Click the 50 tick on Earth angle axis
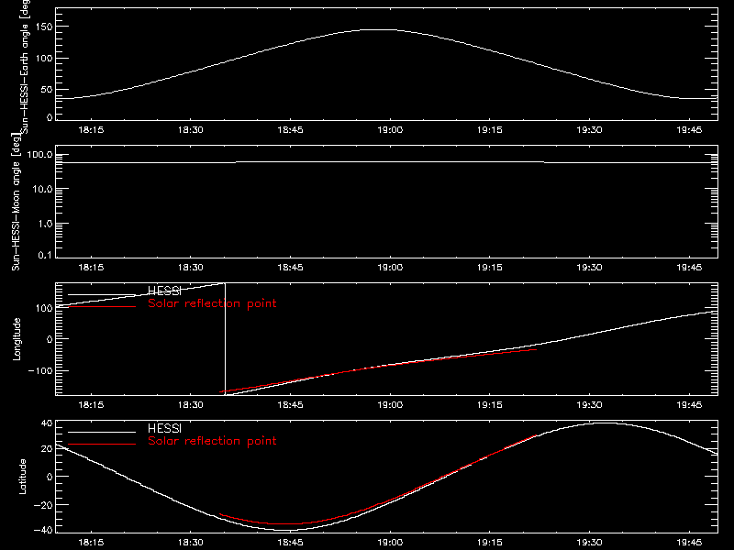The height and width of the screenshot is (550, 734). (x=47, y=90)
